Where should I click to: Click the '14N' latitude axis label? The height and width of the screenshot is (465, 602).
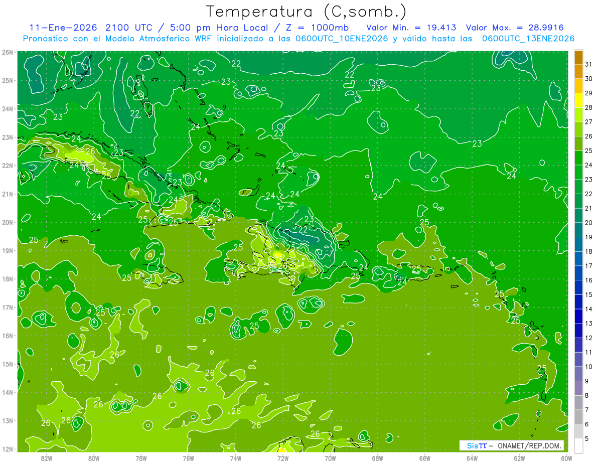coord(8,392)
